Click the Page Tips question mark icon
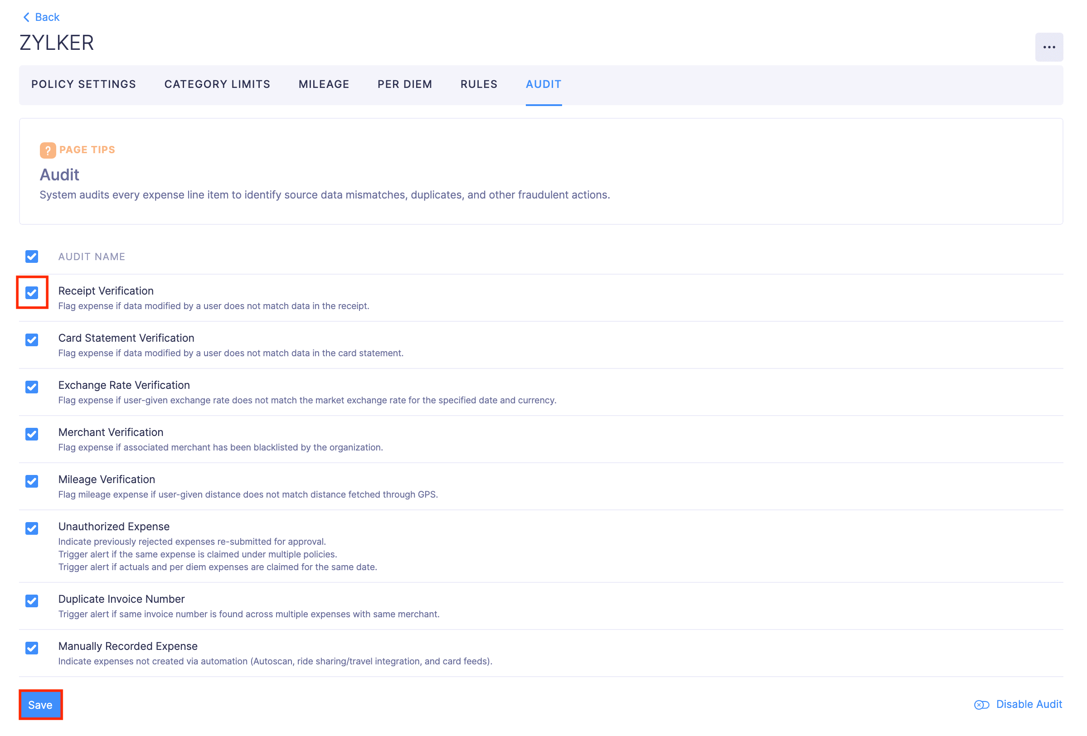 tap(48, 150)
